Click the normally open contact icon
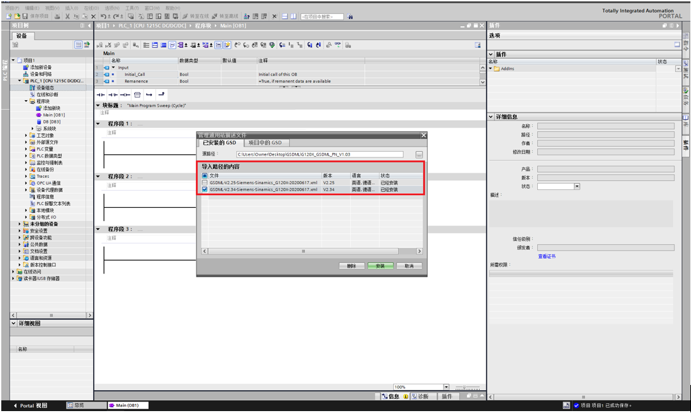 (x=100, y=95)
